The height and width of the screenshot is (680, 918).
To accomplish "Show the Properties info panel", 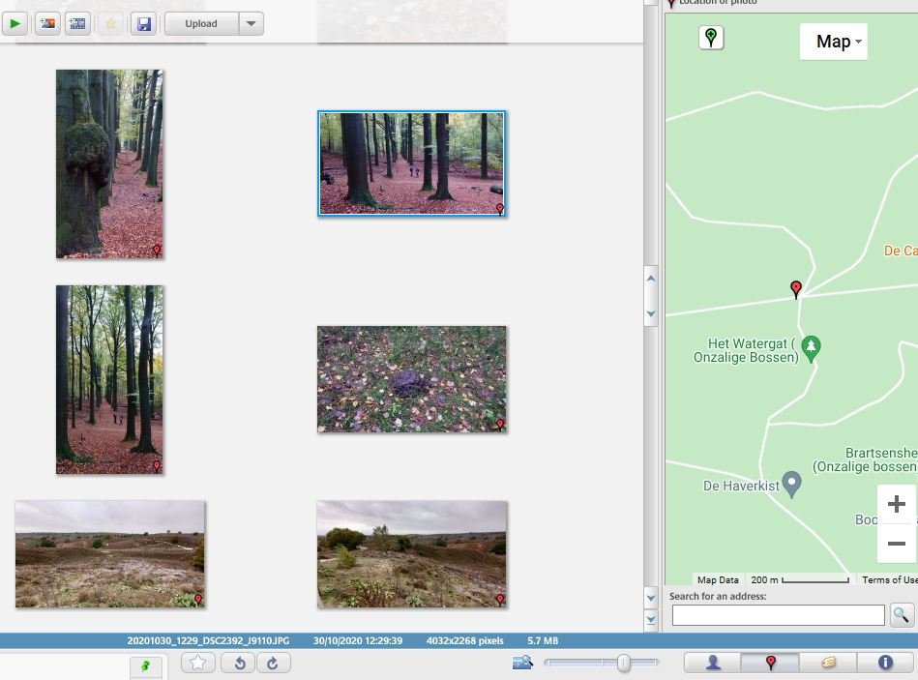I will [x=885, y=663].
